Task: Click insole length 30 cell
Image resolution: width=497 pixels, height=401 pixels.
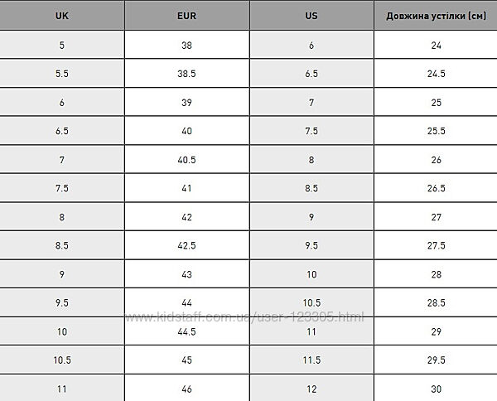Action: [x=436, y=388]
